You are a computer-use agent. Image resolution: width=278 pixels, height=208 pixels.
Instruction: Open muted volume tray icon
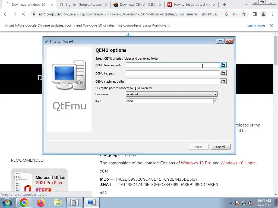click(x=251, y=203)
